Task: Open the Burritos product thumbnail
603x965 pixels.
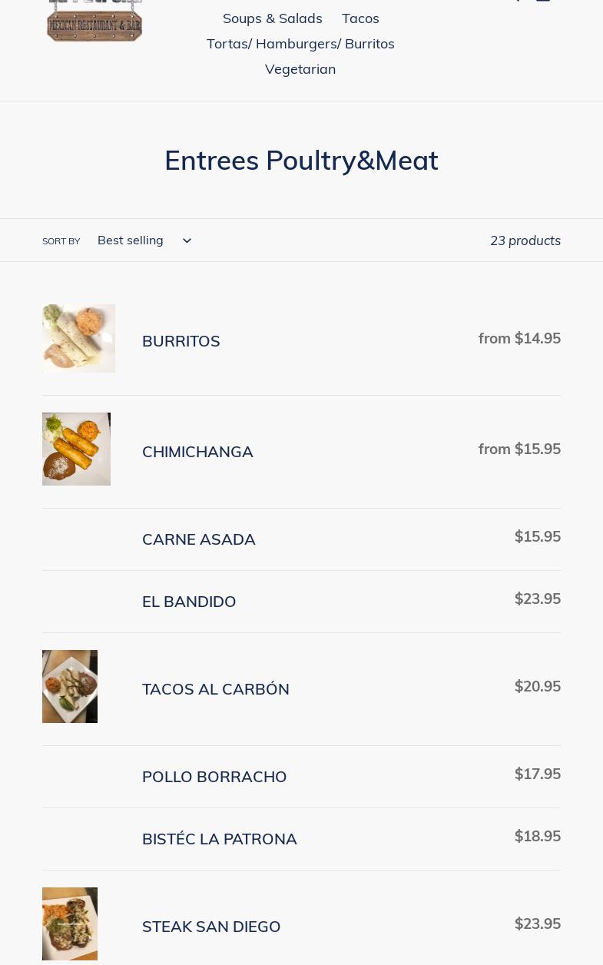Action: click(78, 338)
